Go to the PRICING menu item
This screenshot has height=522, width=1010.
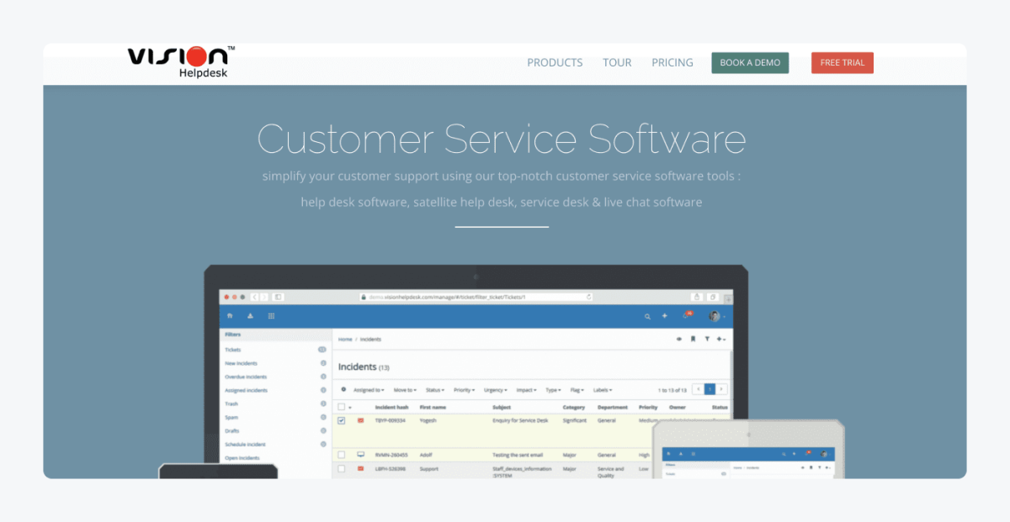pos(672,62)
